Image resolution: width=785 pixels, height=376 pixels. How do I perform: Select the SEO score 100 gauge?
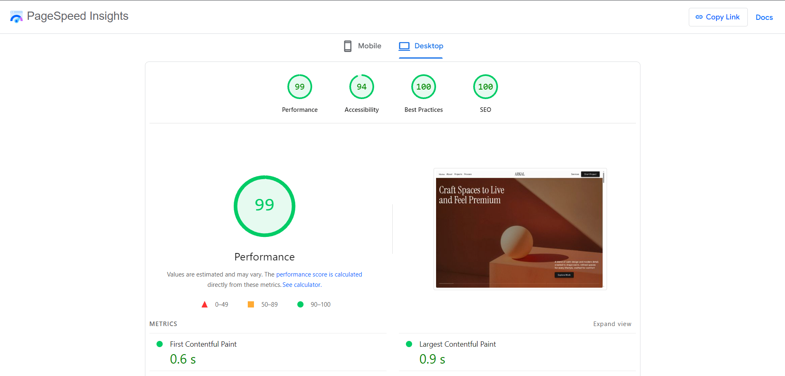click(485, 87)
